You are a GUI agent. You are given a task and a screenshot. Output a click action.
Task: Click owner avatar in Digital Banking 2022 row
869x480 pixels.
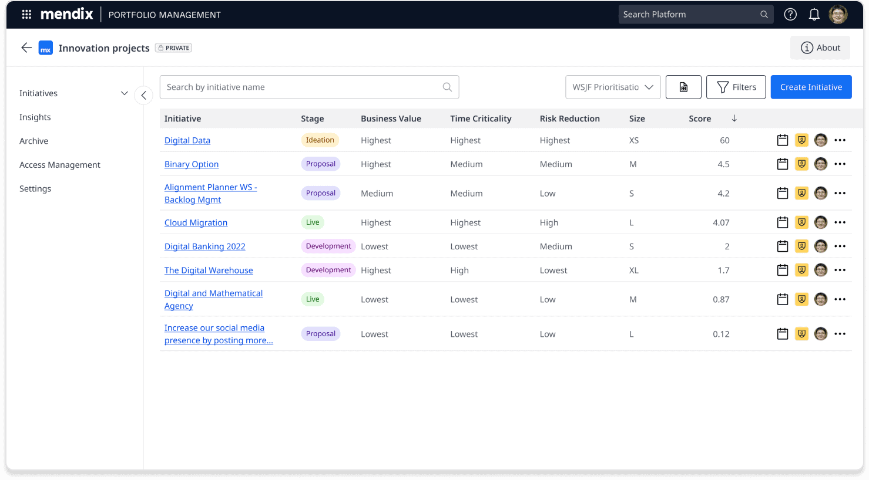[x=821, y=246]
